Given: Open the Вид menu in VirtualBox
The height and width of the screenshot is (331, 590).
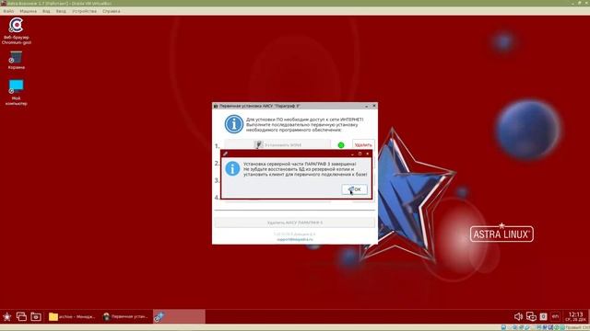Looking at the screenshot, I should (46, 11).
